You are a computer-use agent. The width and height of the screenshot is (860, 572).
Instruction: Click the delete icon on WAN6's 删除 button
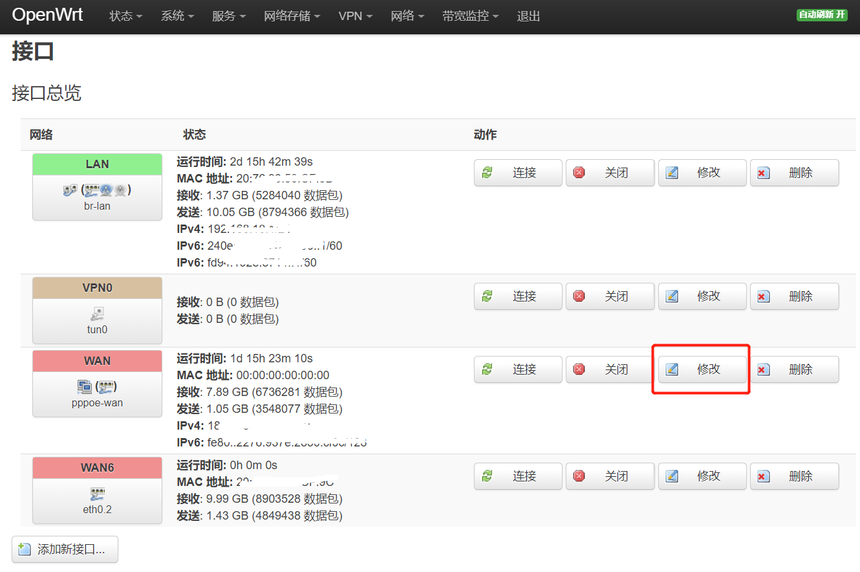764,476
